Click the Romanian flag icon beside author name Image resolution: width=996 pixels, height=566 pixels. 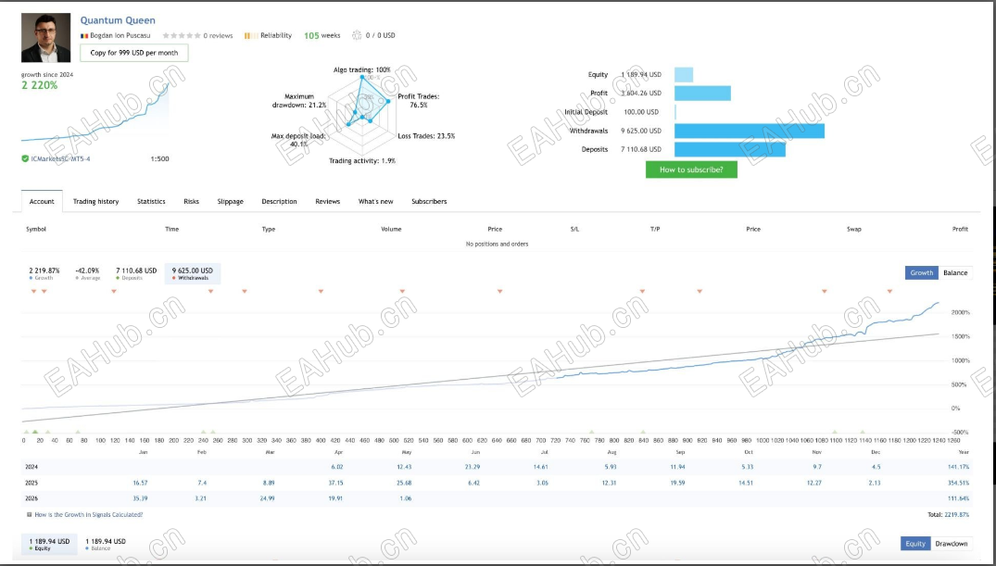pos(83,35)
